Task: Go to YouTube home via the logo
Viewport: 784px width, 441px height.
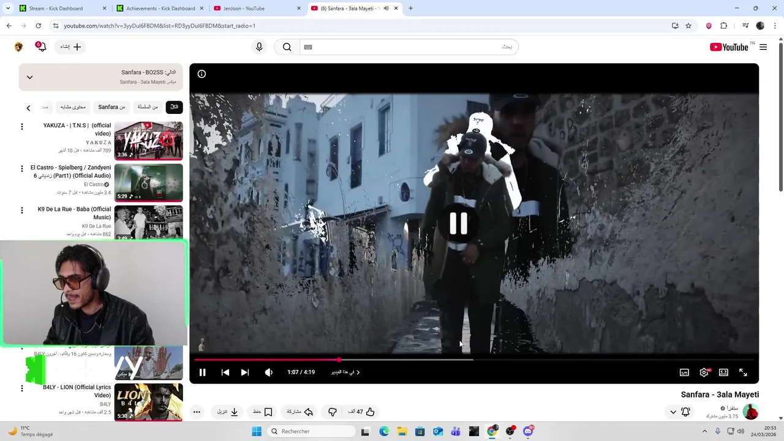Action: (x=729, y=47)
